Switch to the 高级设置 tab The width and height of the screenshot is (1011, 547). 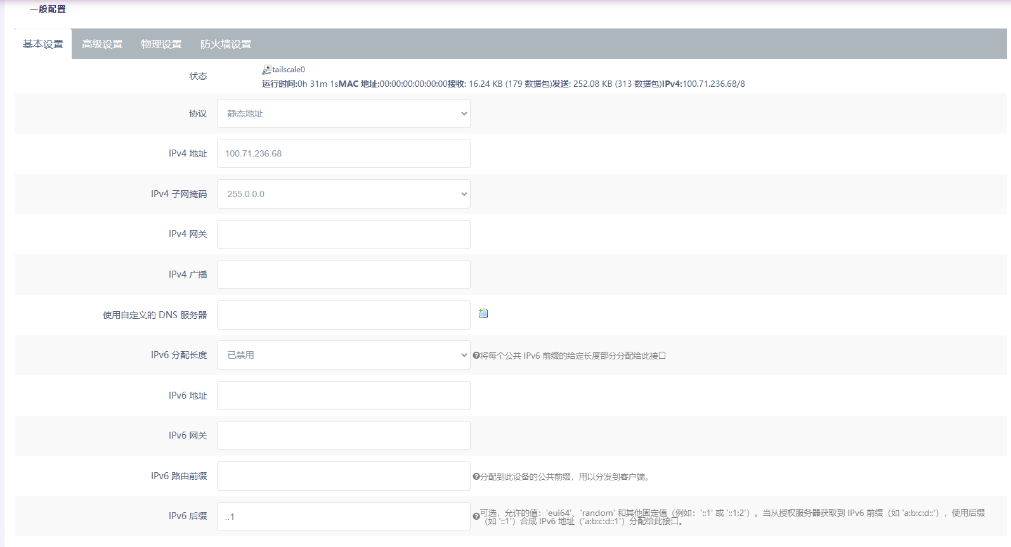pyautogui.click(x=102, y=44)
